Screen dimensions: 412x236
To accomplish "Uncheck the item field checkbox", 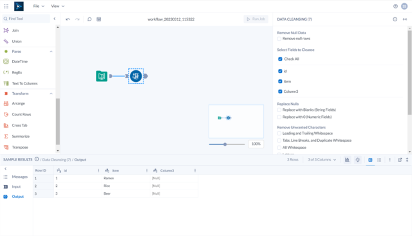I will pos(280,81).
